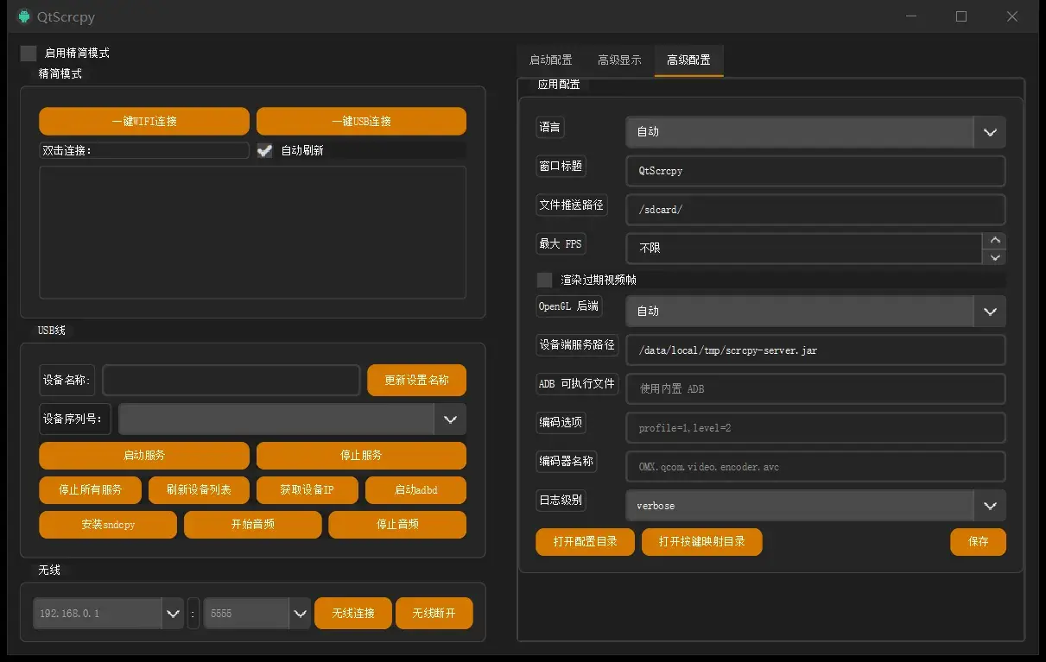Switch to the 高级显示 tab
1046x662 pixels.
pos(619,60)
